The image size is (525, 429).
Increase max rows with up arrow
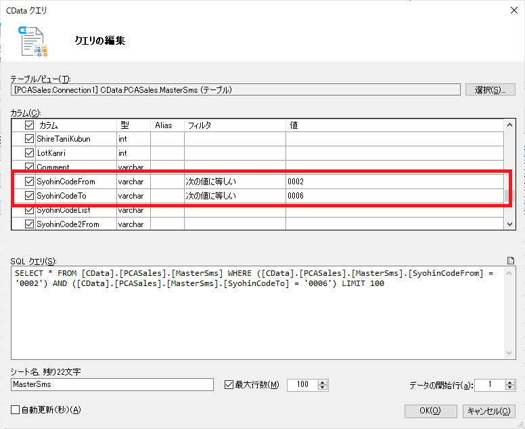323,382
